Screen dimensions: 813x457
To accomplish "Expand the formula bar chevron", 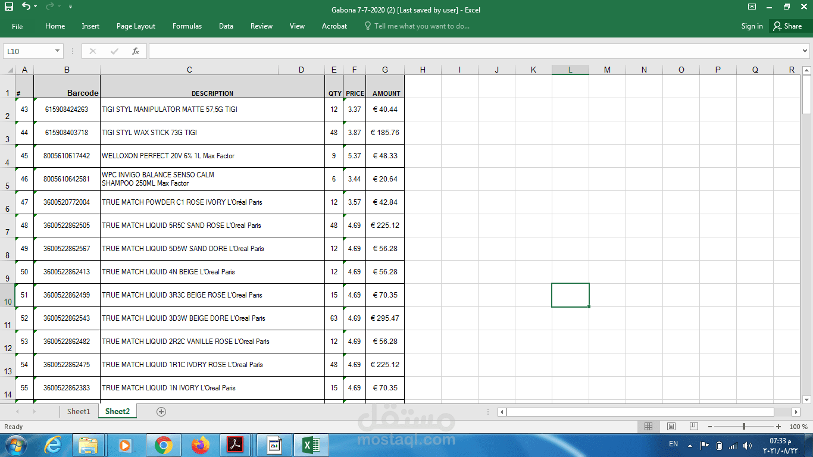I will coord(805,51).
